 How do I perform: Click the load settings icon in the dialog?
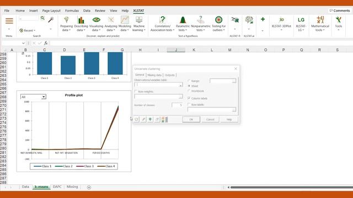coord(157,119)
